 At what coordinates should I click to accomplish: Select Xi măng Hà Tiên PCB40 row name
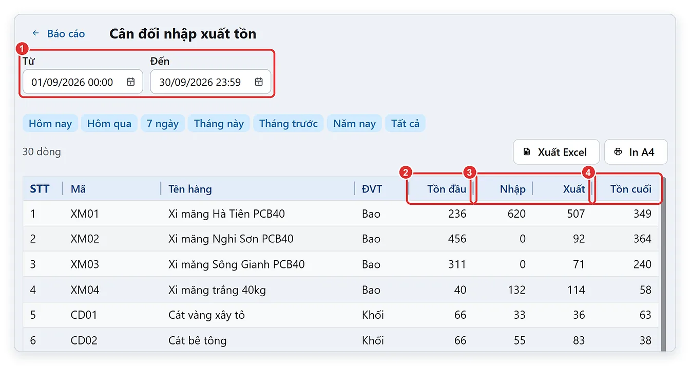[226, 214]
